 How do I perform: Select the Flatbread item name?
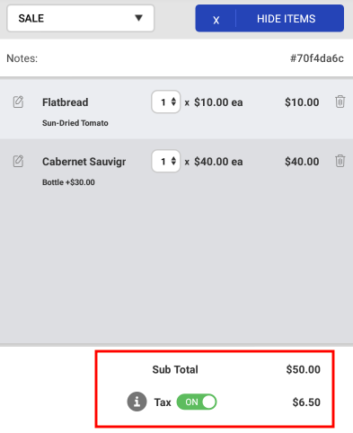point(66,102)
